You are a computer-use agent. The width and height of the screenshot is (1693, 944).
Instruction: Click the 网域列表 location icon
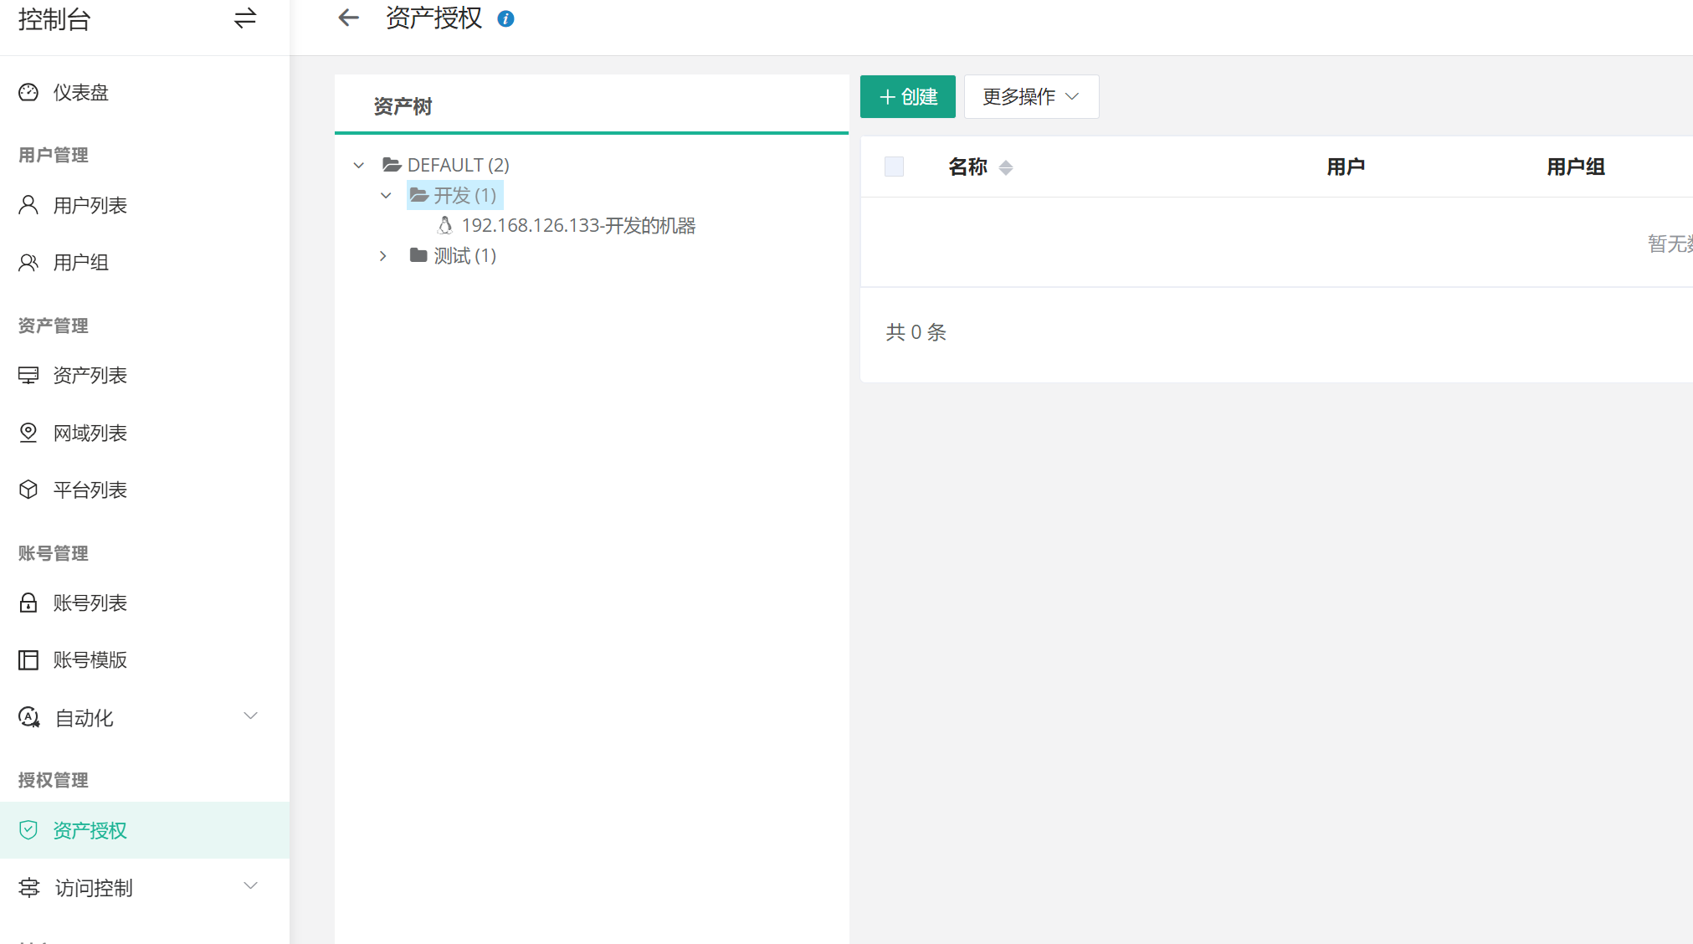[x=28, y=433]
